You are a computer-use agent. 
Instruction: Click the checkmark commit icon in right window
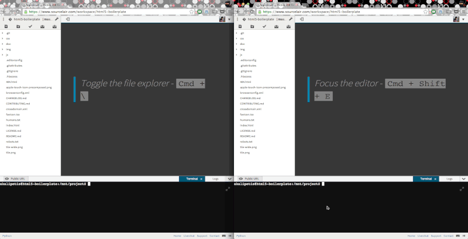coord(264,26)
